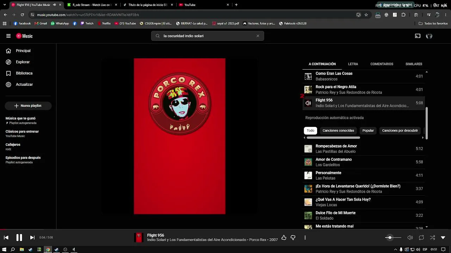451x253 pixels.
Task: Open the SIMILARES tab
Action: point(414,64)
